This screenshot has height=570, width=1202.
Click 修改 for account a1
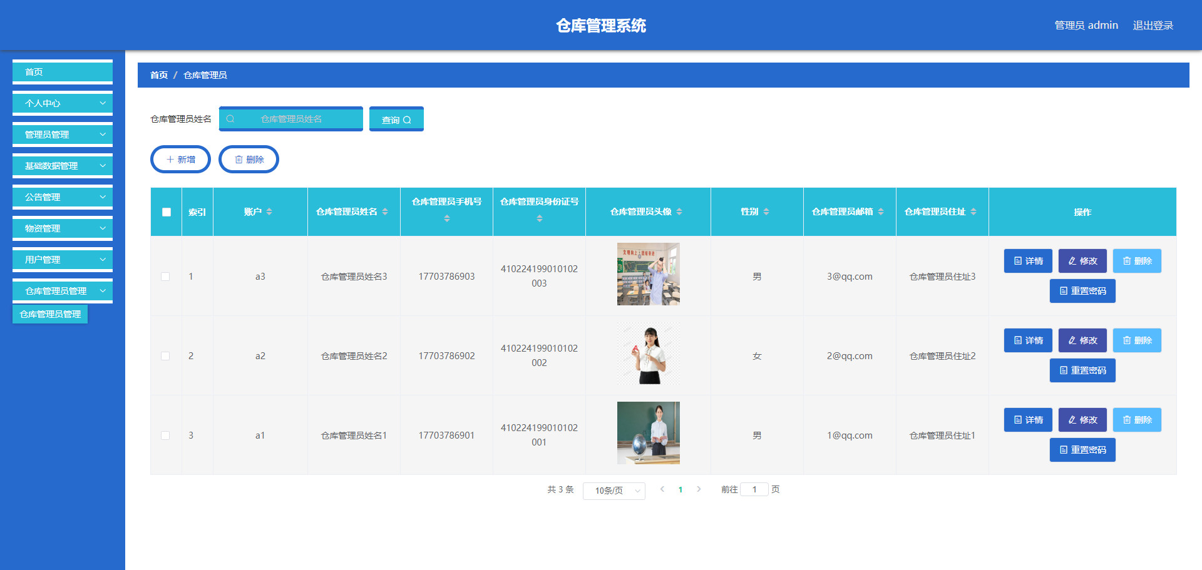[x=1082, y=420]
